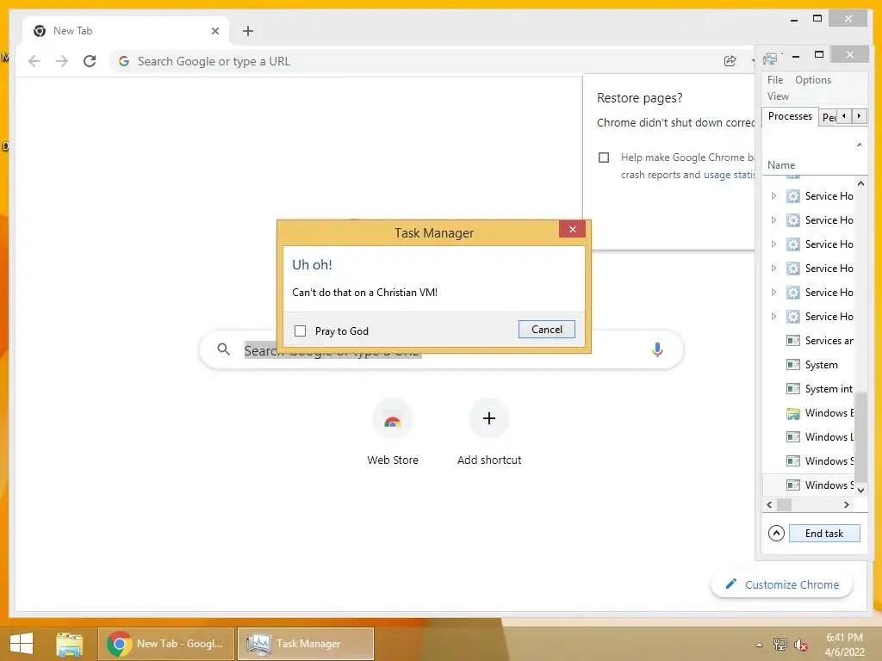Open the Windows Start button
882x661 pixels.
(x=22, y=644)
